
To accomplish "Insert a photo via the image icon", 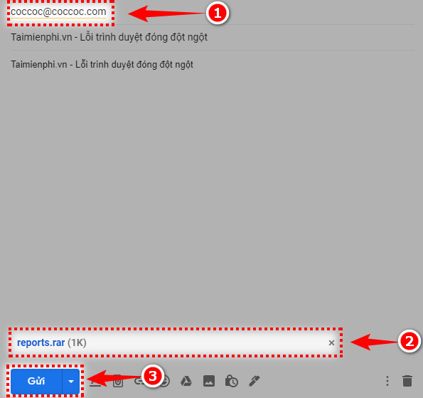I will (x=209, y=381).
